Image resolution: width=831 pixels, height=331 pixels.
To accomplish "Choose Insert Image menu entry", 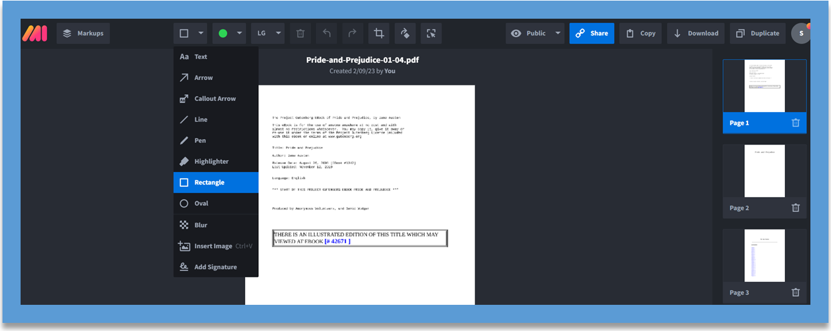I will (216, 246).
